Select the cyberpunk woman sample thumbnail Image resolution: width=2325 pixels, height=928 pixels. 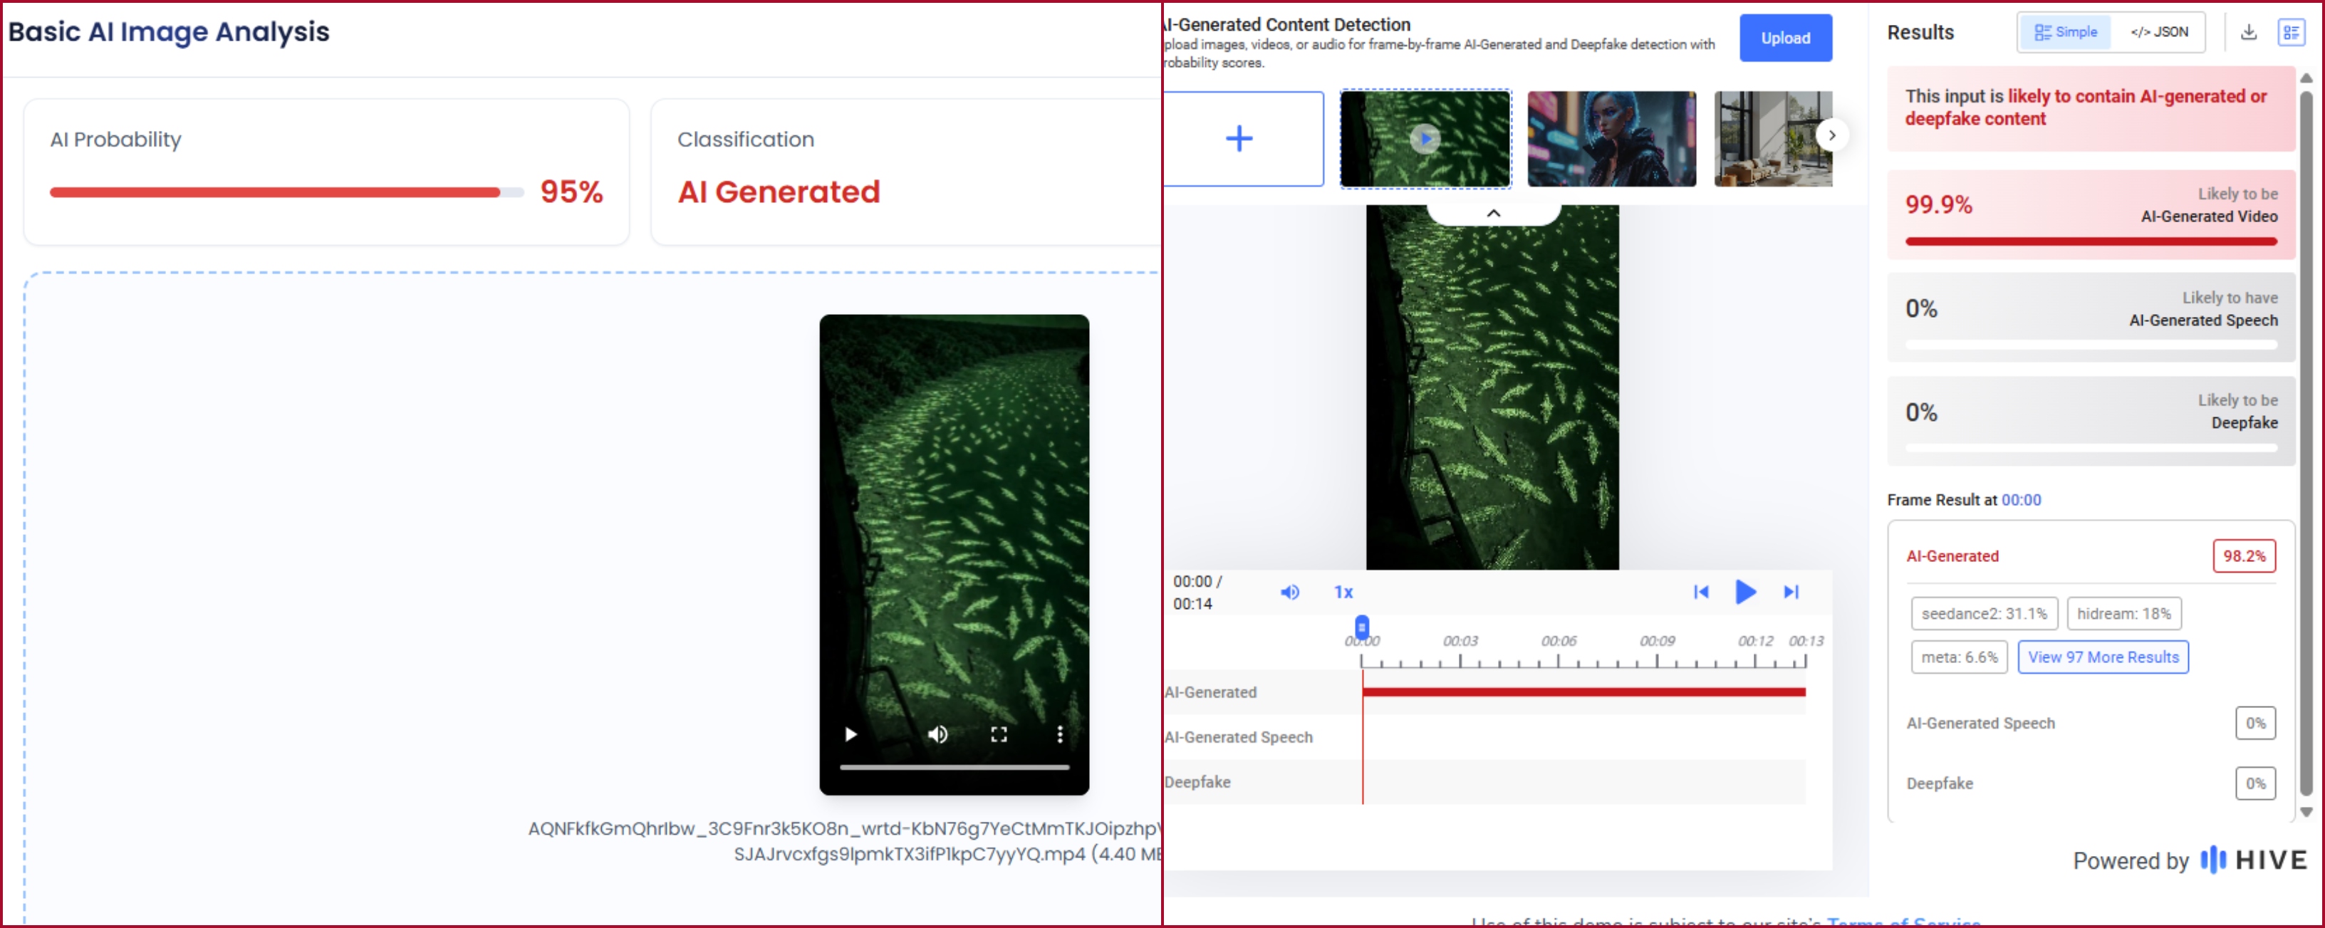click(x=1611, y=138)
